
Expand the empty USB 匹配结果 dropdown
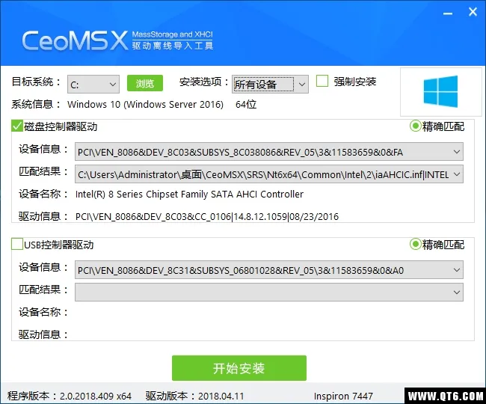coord(269,292)
